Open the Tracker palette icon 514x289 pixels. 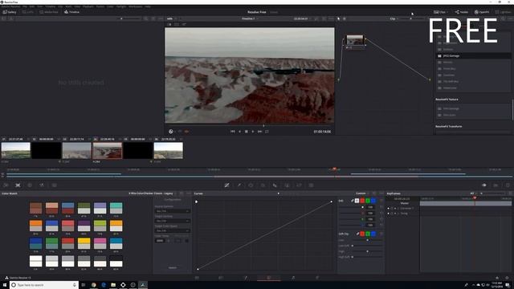(x=263, y=185)
